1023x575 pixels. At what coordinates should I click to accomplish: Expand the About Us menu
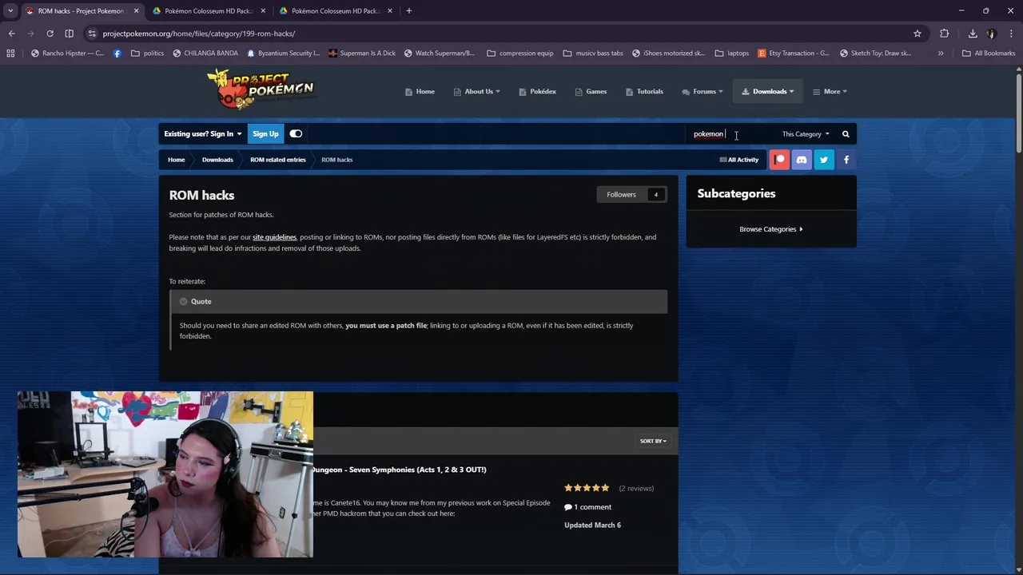[x=477, y=92]
